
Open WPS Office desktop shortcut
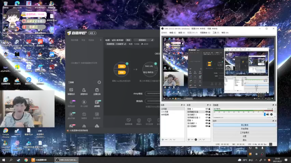pos(29,43)
